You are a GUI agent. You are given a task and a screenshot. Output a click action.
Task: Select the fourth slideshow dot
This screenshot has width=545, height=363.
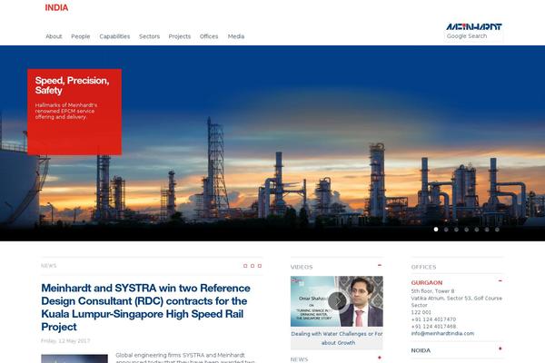467,230
